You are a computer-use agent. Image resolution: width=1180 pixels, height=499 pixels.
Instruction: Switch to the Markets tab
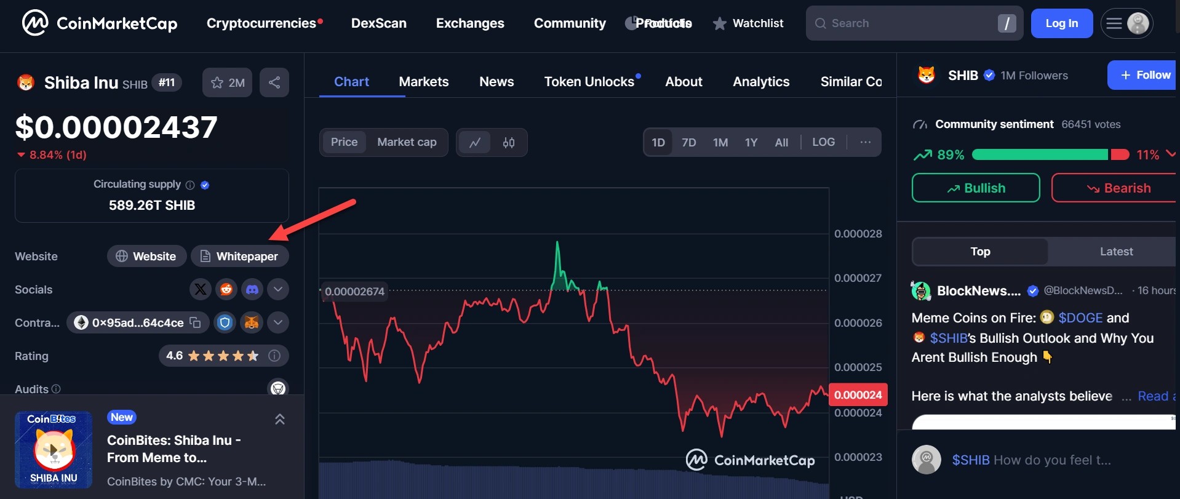(x=423, y=82)
